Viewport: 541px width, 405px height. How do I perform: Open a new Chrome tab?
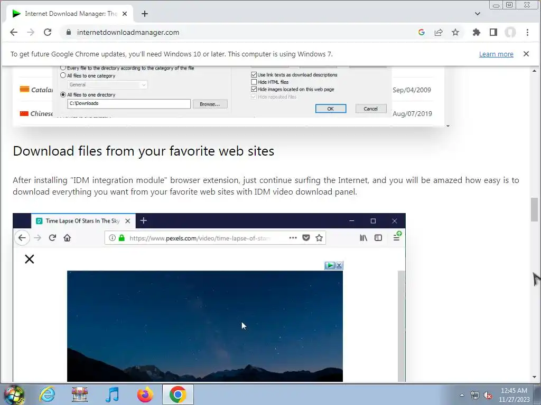pyautogui.click(x=145, y=14)
